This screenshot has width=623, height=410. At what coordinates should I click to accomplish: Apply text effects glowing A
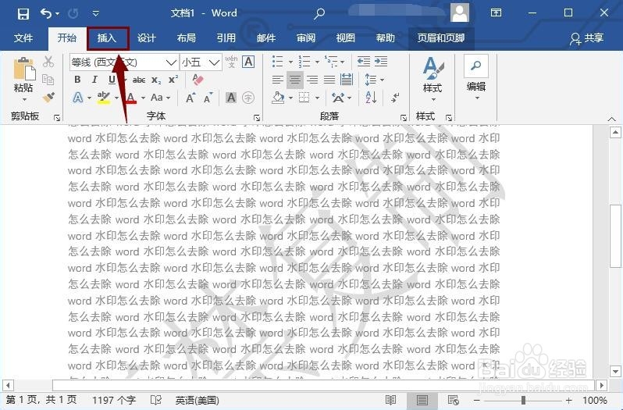click(x=78, y=98)
